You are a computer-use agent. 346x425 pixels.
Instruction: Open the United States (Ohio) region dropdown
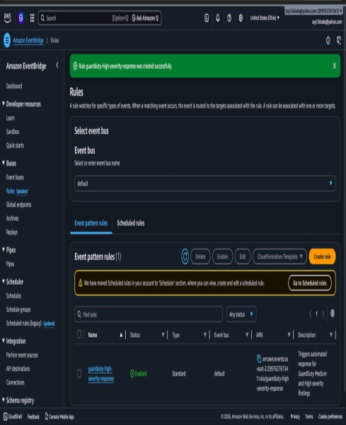point(265,18)
